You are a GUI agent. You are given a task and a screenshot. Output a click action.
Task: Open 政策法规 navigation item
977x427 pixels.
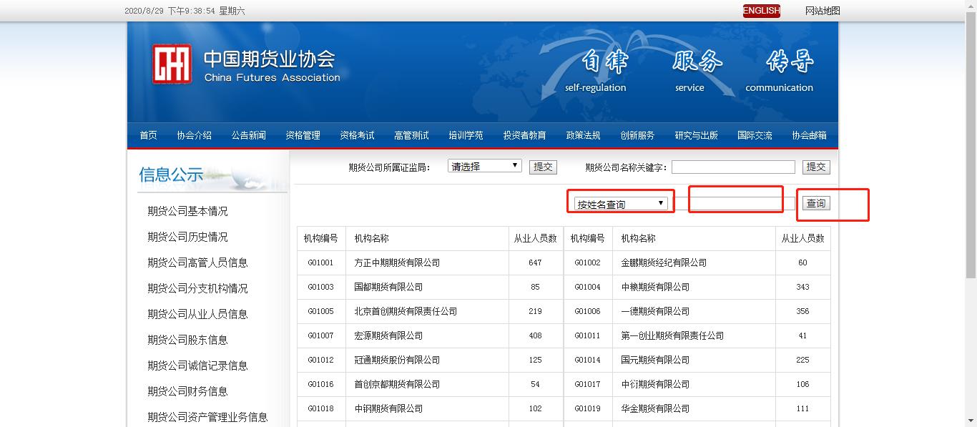tap(584, 135)
